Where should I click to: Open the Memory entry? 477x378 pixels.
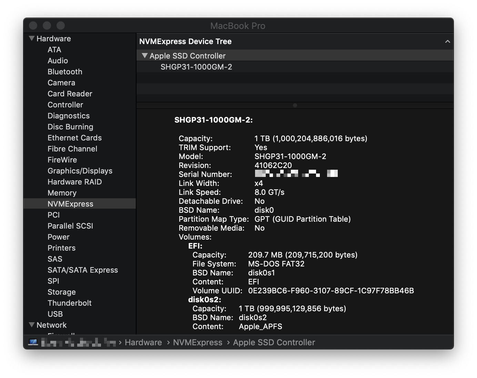coord(62,193)
